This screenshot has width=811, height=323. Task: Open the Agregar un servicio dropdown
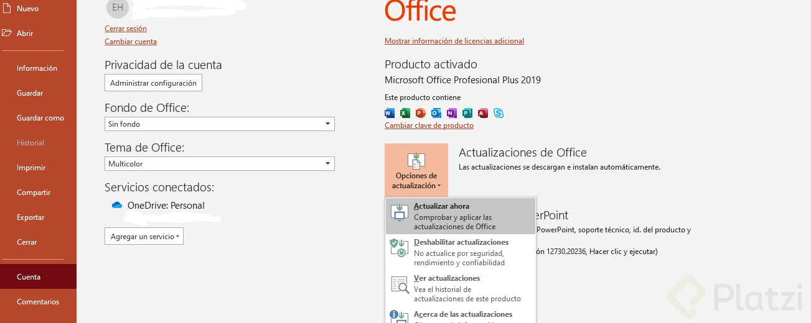[144, 237]
